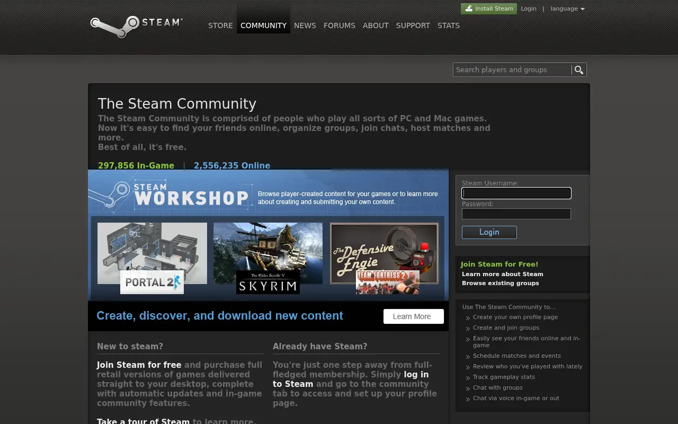Open the STATS menu item
Image resolution: width=678 pixels, height=424 pixels.
(449, 25)
